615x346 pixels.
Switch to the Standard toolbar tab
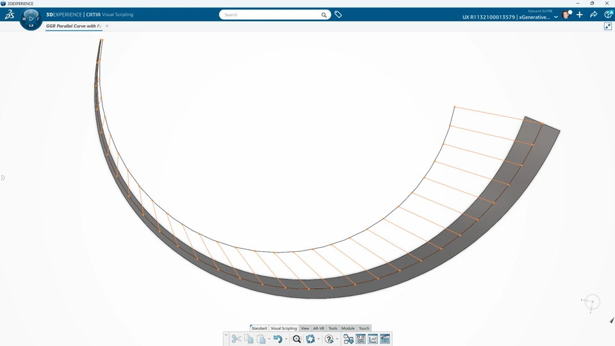click(x=259, y=328)
